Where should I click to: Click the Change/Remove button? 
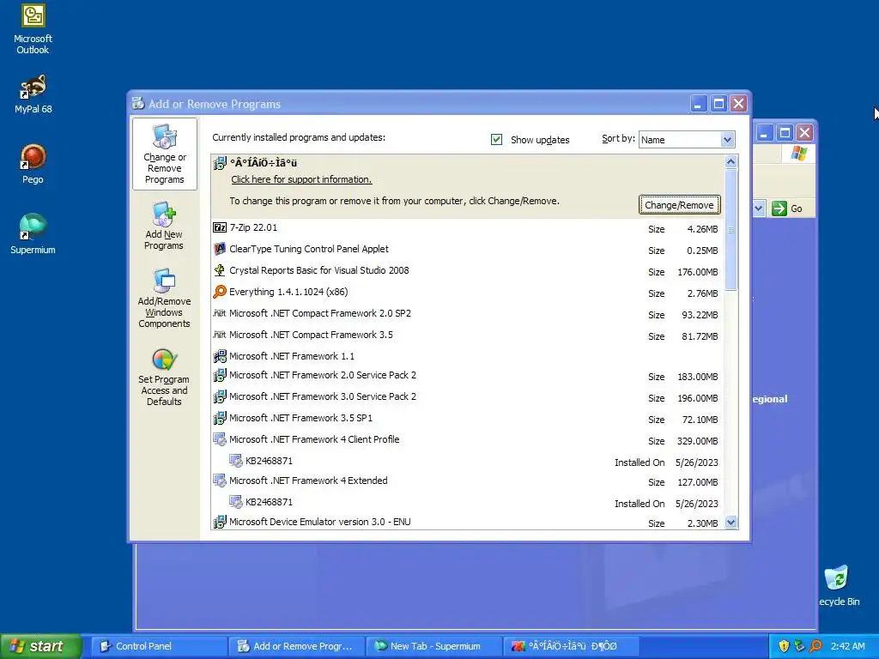click(x=679, y=205)
